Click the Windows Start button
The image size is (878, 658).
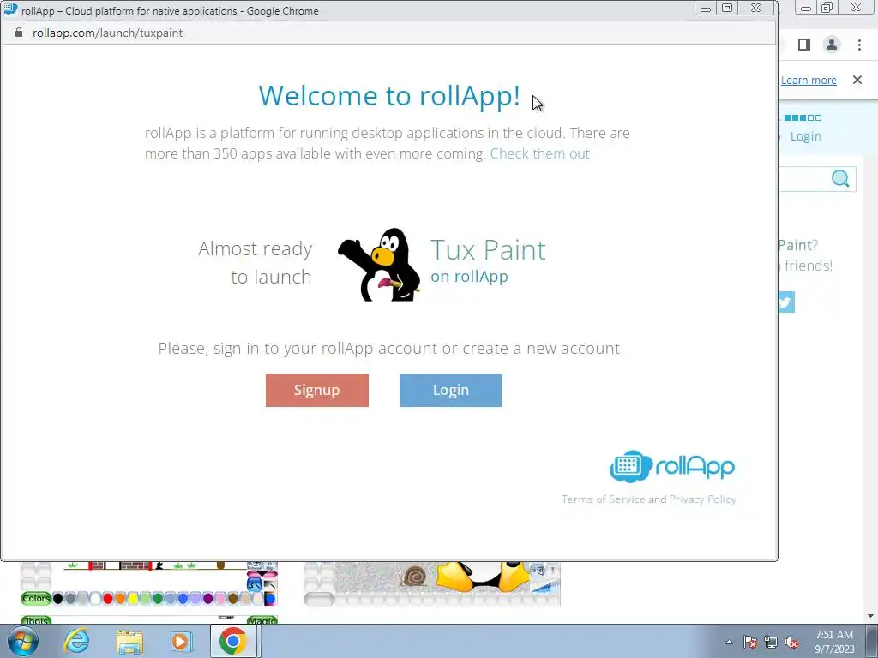(x=23, y=641)
